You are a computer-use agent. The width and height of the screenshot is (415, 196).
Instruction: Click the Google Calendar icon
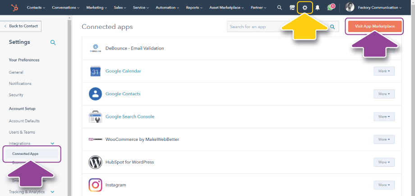pyautogui.click(x=95, y=71)
